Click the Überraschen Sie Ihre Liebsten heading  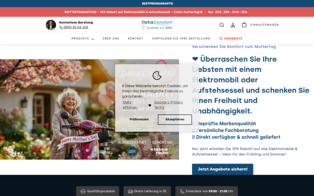click(x=251, y=85)
